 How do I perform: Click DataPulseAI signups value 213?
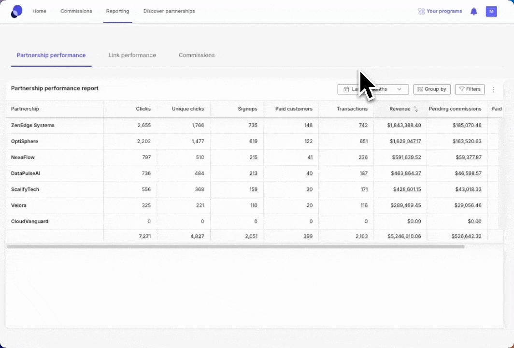pyautogui.click(x=254, y=174)
